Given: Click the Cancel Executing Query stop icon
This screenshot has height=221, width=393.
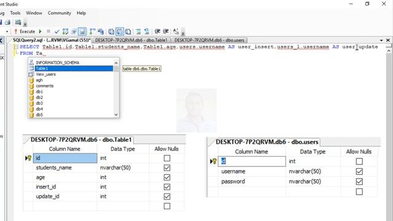Looking at the screenshot, I should click(49, 31).
